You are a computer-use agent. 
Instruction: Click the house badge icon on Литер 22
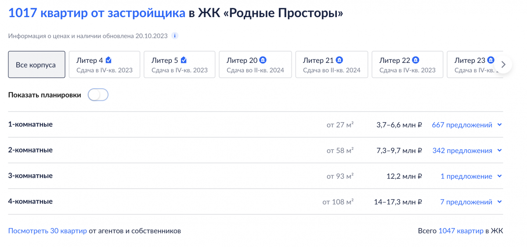pyautogui.click(x=415, y=60)
